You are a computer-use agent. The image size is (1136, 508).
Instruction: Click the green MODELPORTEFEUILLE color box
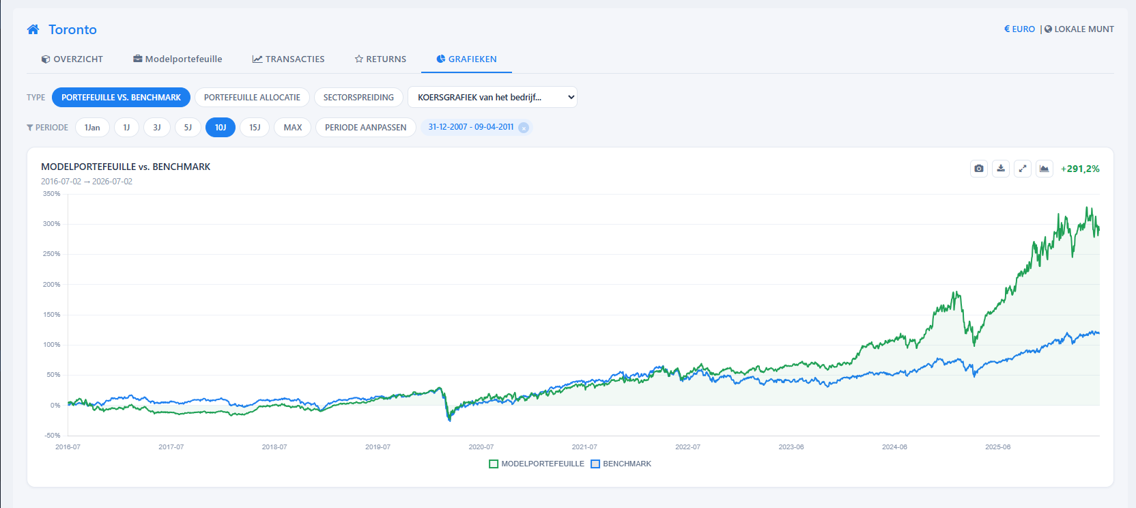494,464
